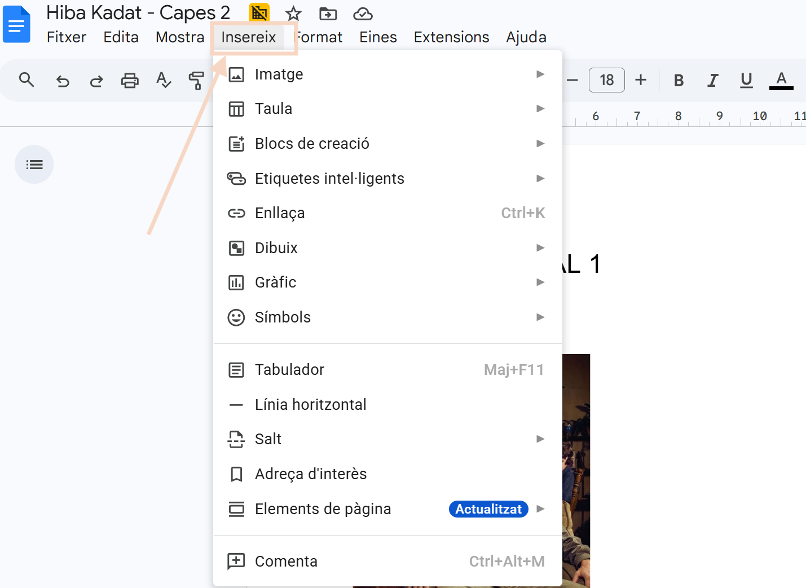
Task: Expand the Imatge submenu
Action: (387, 74)
